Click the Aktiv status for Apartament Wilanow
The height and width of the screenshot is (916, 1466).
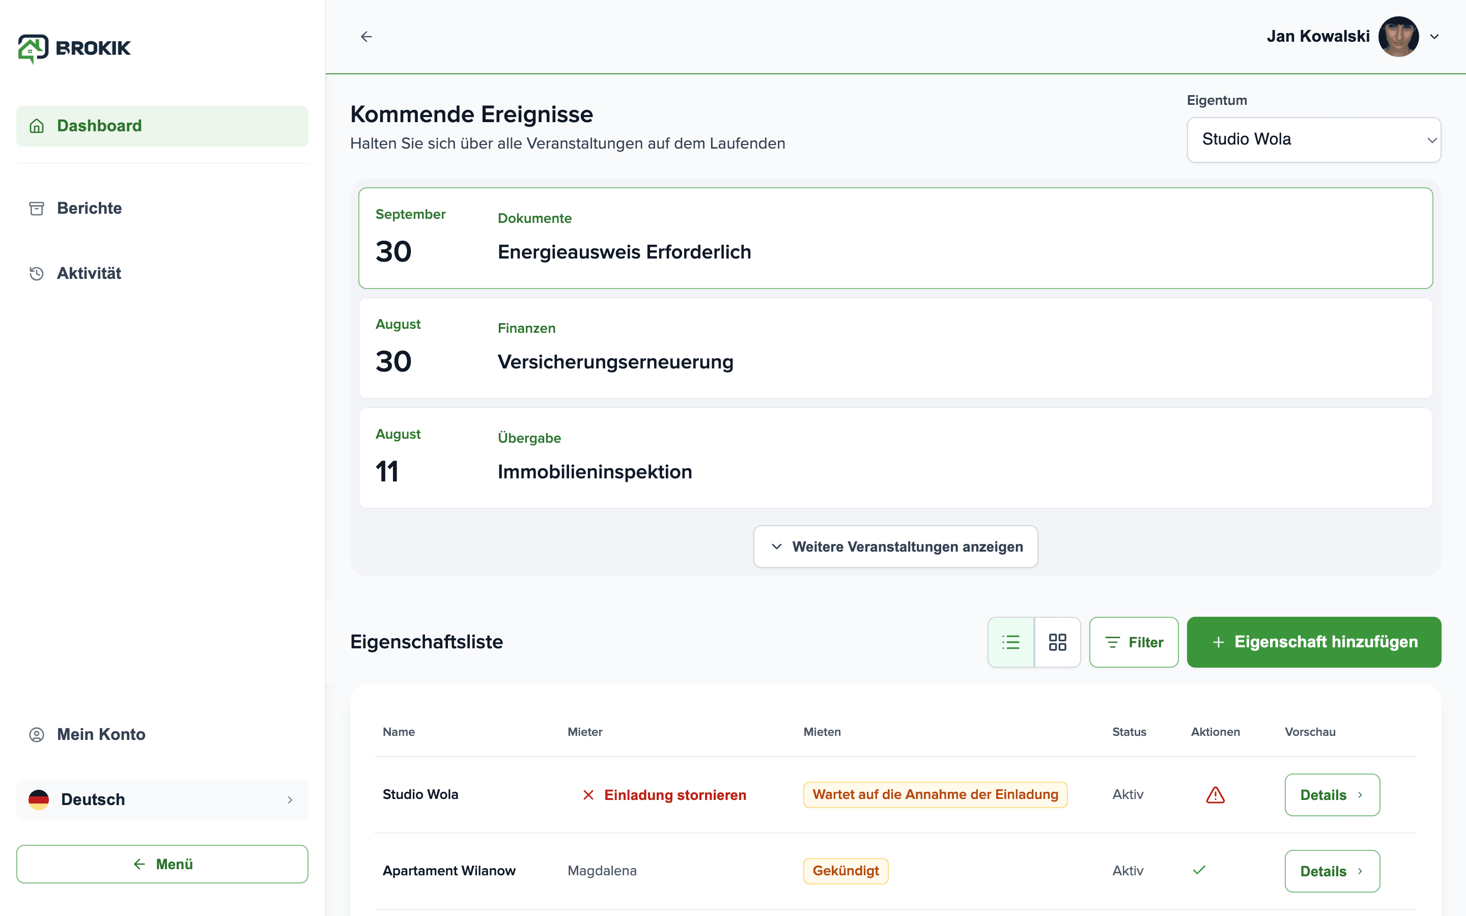pyautogui.click(x=1128, y=871)
